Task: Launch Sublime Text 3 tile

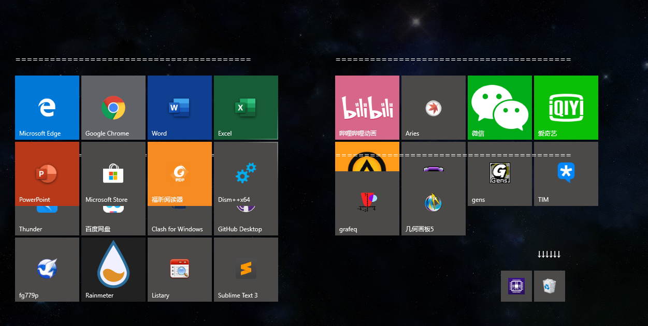Action: coord(246,270)
